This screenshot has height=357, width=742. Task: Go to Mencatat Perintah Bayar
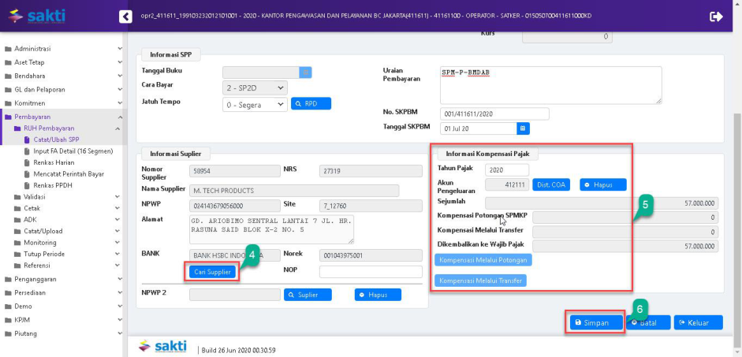[x=69, y=174]
